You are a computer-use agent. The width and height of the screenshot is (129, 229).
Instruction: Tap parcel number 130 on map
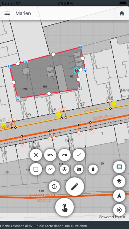pyautogui.click(x=41, y=191)
